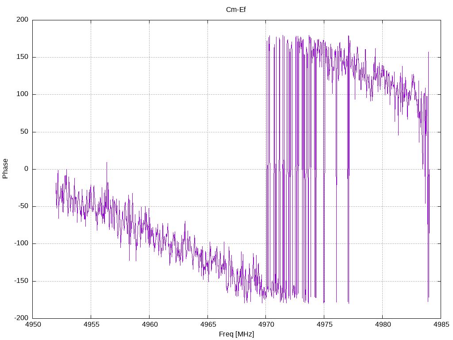Click the x-axis tick label 4985
The image size is (453, 340).
tap(441, 325)
